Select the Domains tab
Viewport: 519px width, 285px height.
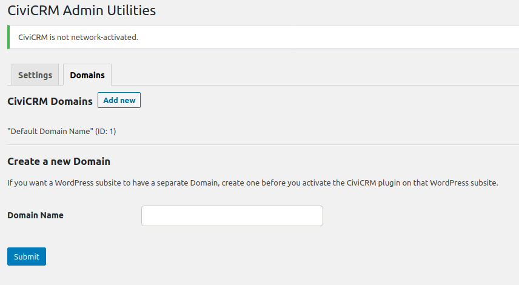coord(87,75)
